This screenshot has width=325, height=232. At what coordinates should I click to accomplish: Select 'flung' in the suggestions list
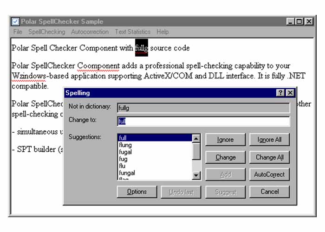coord(125,145)
